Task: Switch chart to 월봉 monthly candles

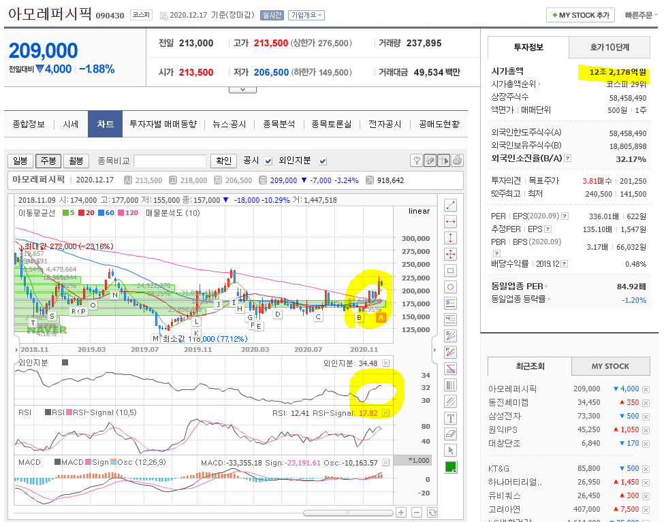Action: click(x=76, y=161)
